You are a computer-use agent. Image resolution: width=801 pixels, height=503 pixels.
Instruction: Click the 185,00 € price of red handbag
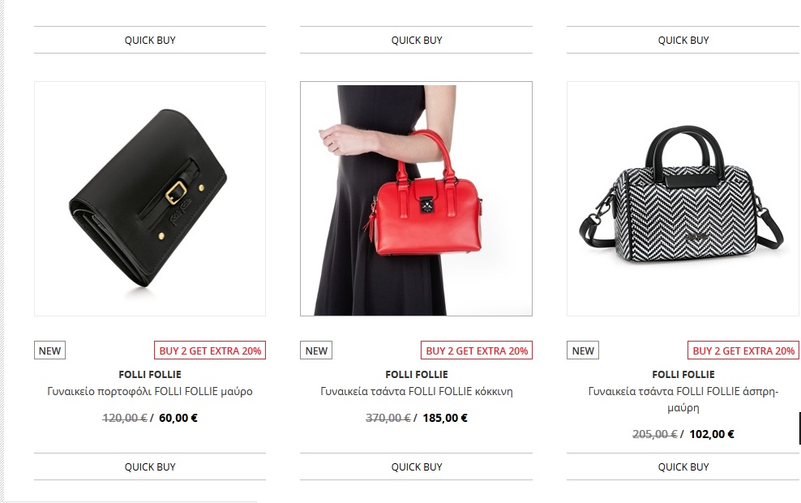click(445, 418)
